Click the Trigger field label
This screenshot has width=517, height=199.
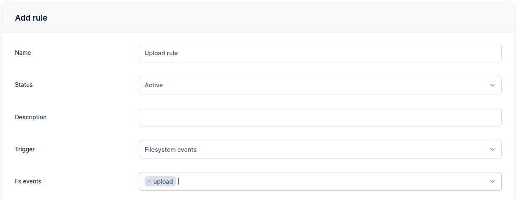pyautogui.click(x=25, y=149)
